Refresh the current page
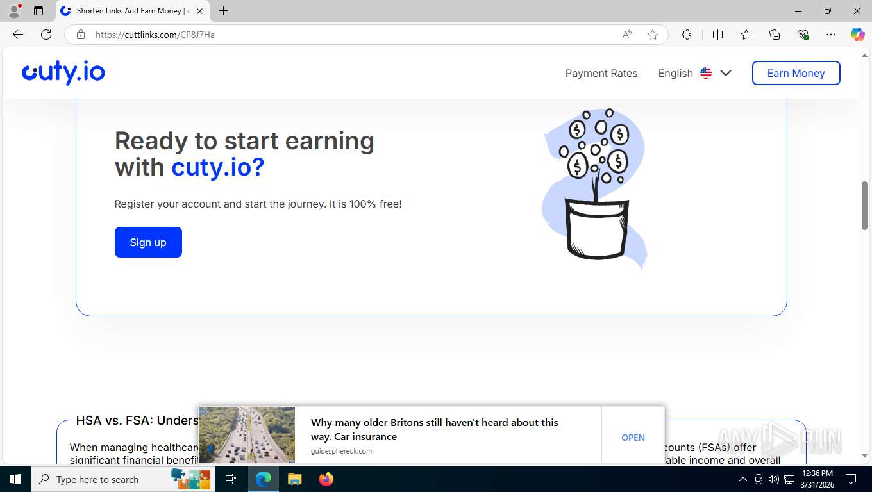The width and height of the screenshot is (872, 492). tap(46, 35)
